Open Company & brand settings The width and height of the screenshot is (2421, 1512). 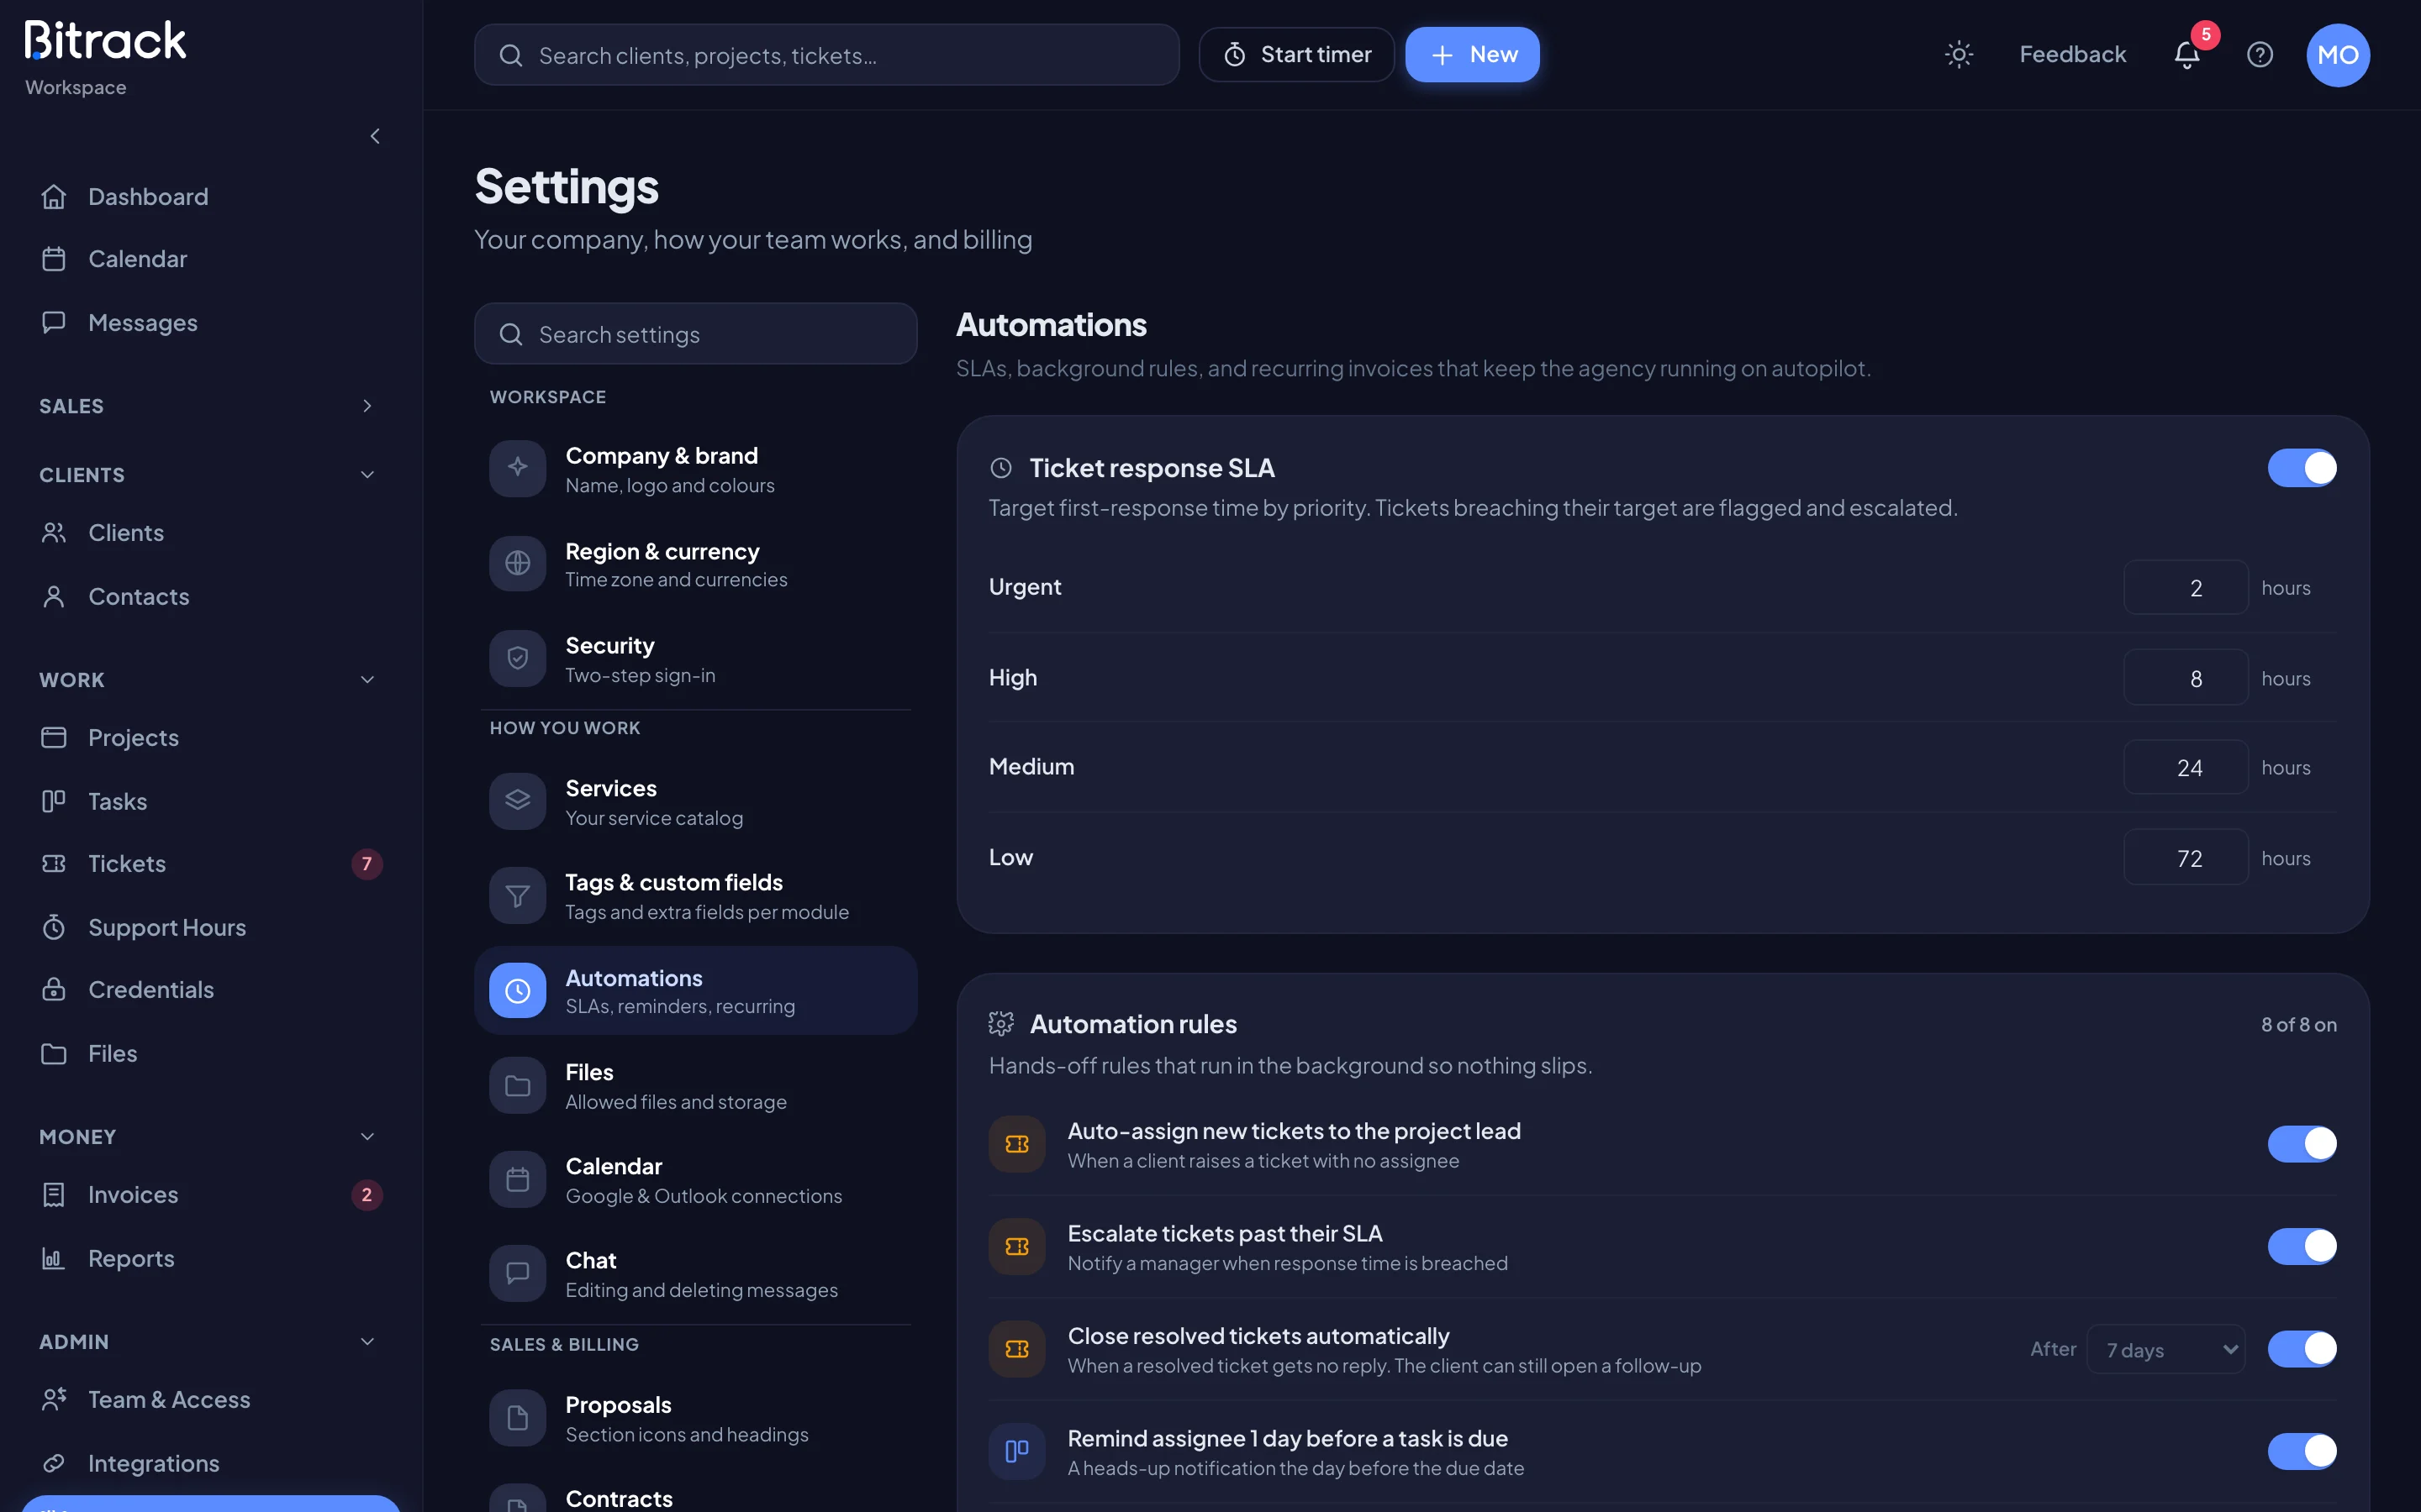click(x=695, y=469)
